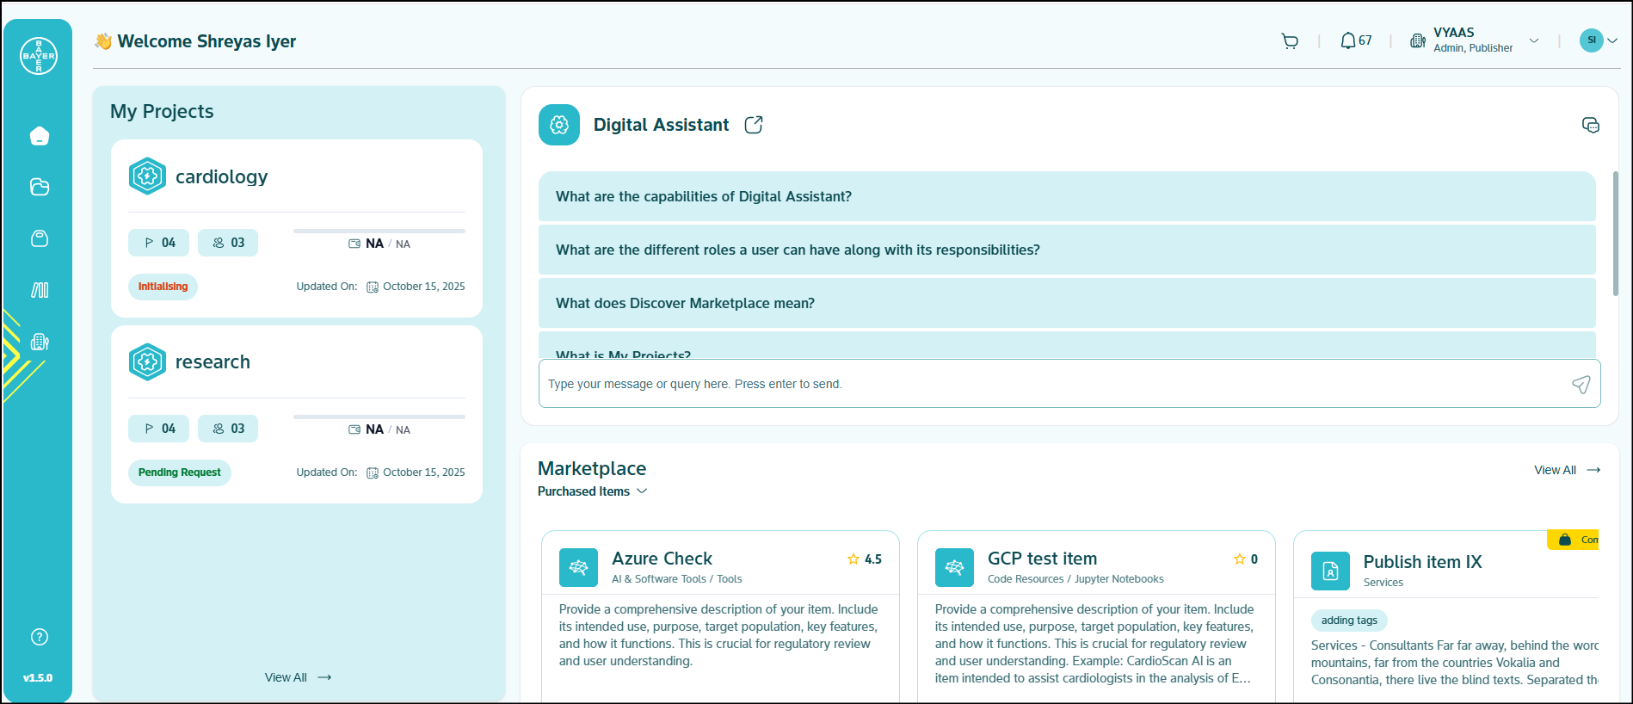Click the Bayer logo in sidebar
The height and width of the screenshot is (704, 1633).
39,56
